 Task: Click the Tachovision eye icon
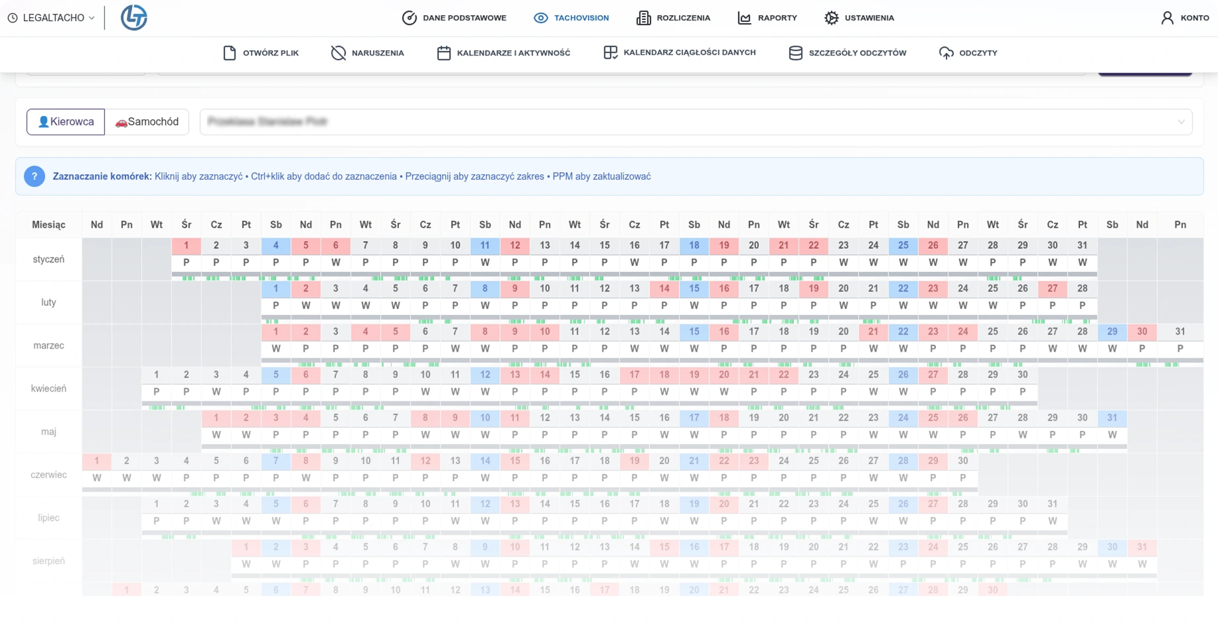540,18
